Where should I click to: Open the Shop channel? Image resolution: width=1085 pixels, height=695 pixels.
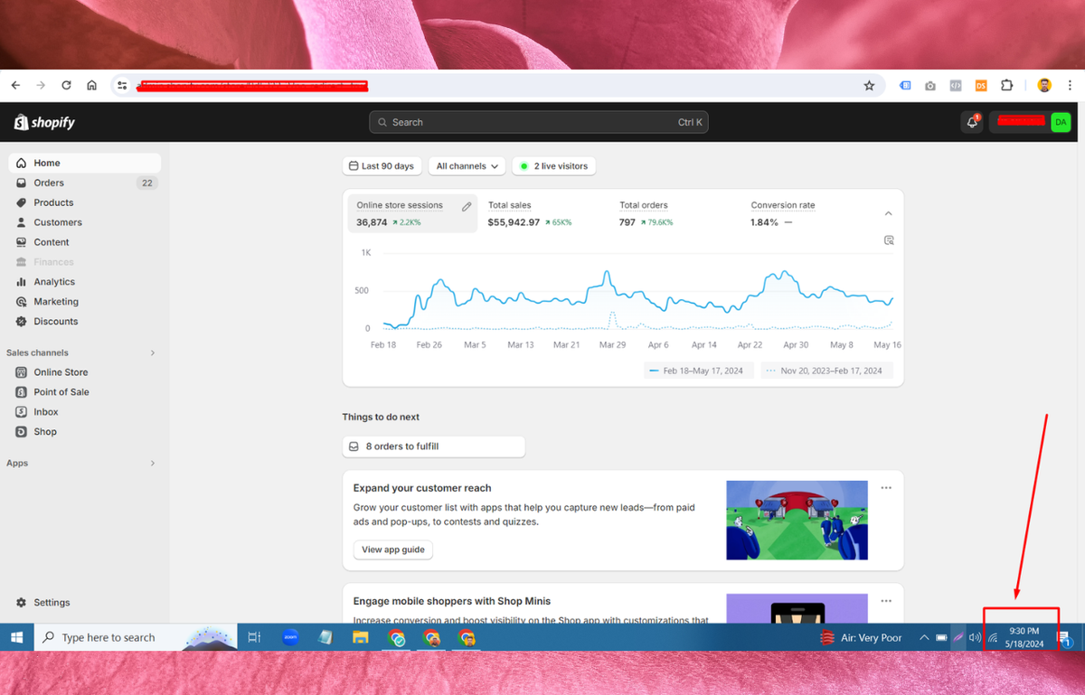(85, 432)
